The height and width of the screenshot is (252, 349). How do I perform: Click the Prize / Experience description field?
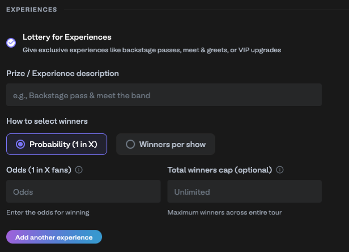point(164,95)
